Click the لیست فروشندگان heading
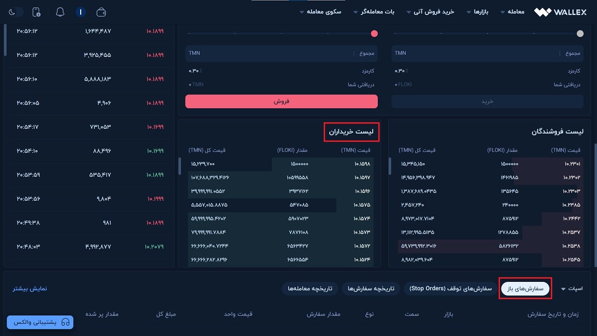 [x=557, y=132]
